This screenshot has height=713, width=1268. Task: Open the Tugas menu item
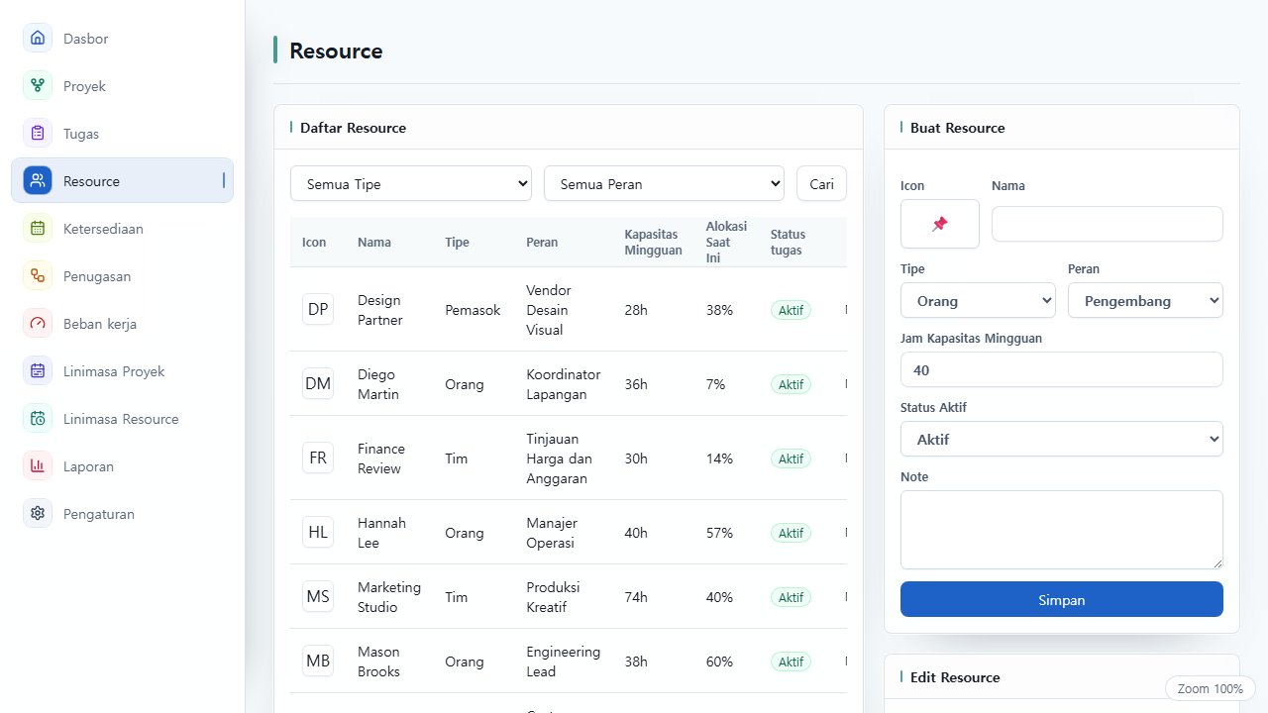tap(122, 134)
